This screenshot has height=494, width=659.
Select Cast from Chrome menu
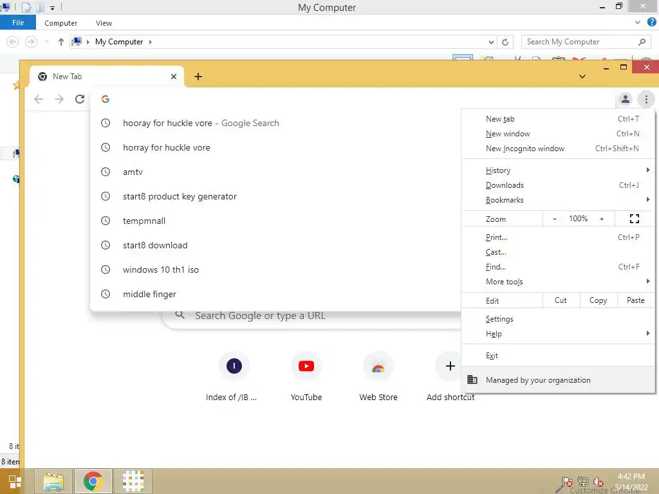(558, 252)
